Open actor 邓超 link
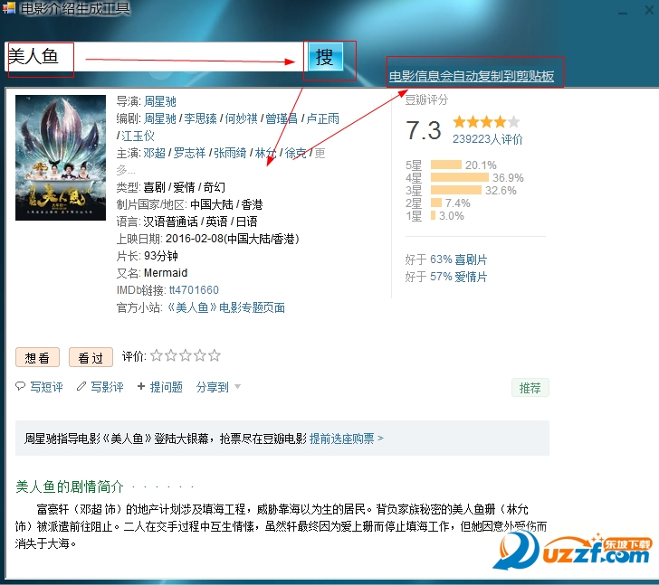Image resolution: width=659 pixels, height=585 pixels. pos(154,153)
